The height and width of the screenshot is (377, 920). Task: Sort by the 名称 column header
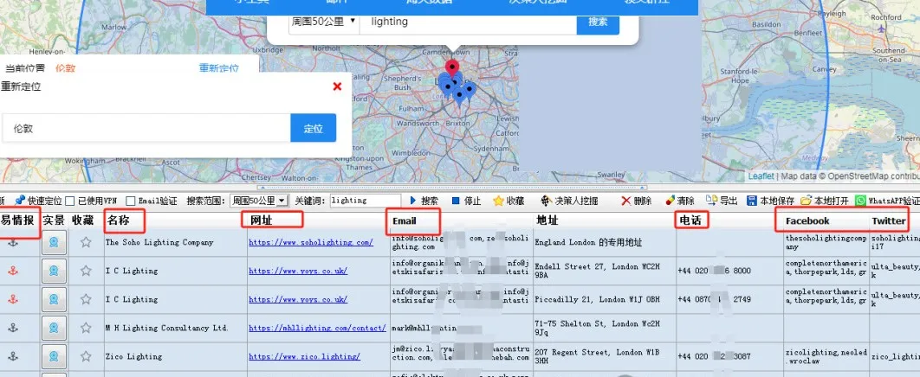click(x=118, y=220)
